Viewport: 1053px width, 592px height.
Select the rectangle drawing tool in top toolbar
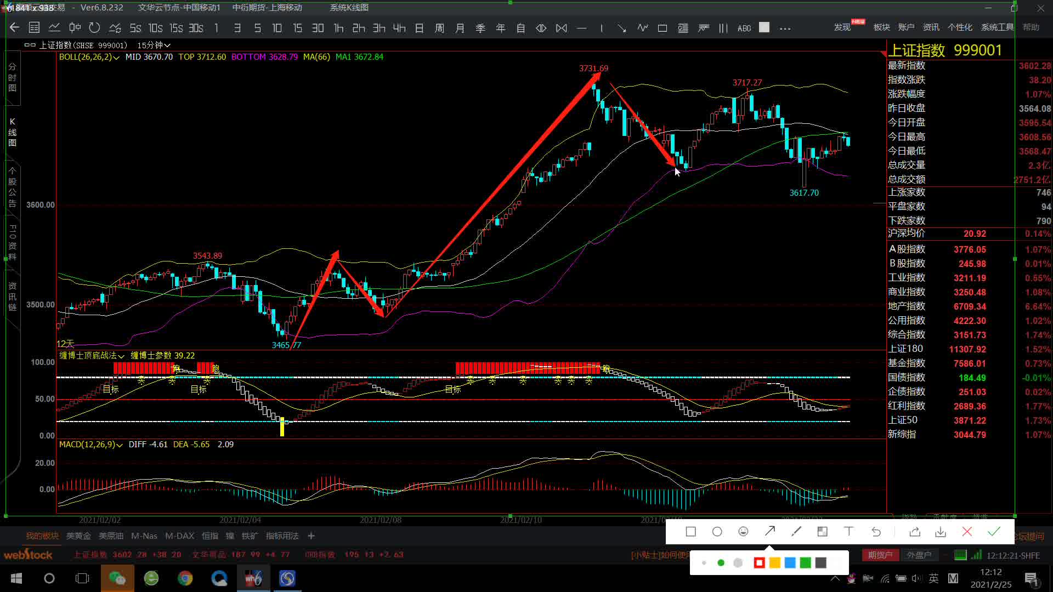coord(663,28)
